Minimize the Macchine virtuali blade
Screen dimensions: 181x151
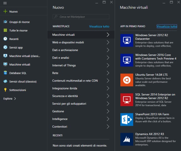click(x=164, y=3)
